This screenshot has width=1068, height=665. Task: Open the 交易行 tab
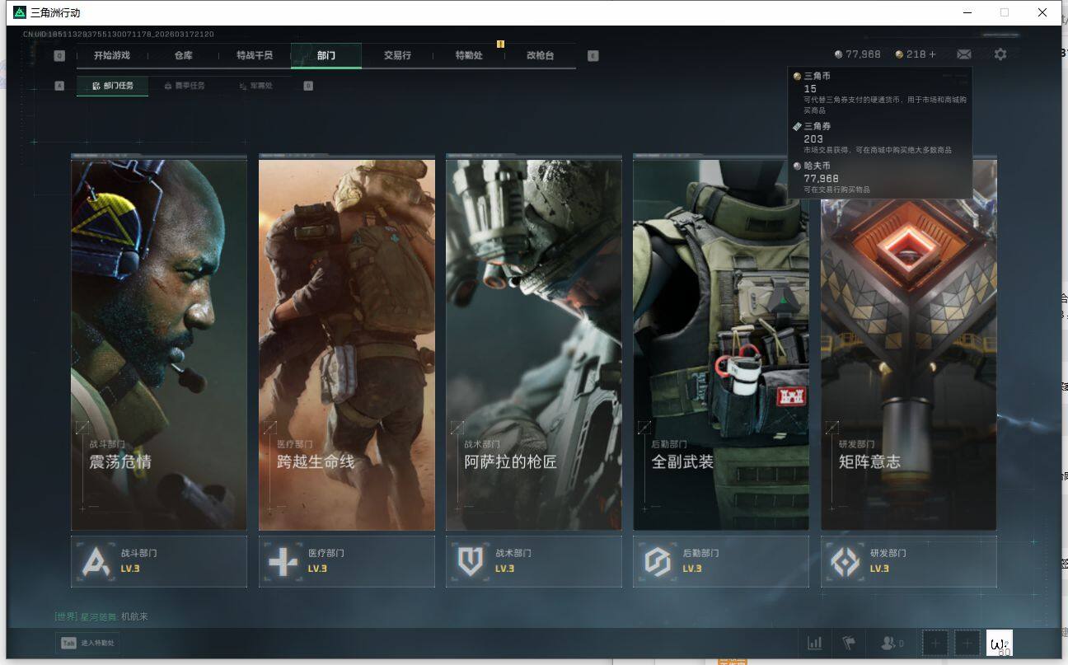click(397, 55)
